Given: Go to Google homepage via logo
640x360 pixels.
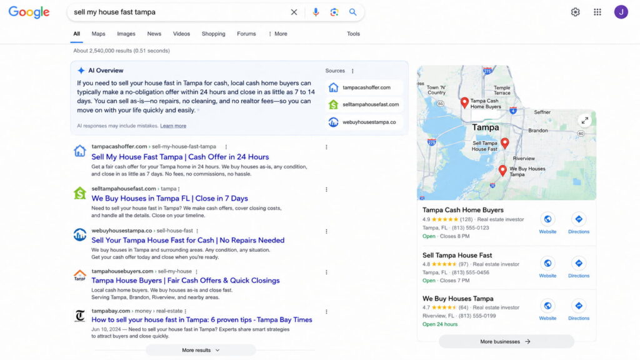Looking at the screenshot, I should (x=29, y=12).
